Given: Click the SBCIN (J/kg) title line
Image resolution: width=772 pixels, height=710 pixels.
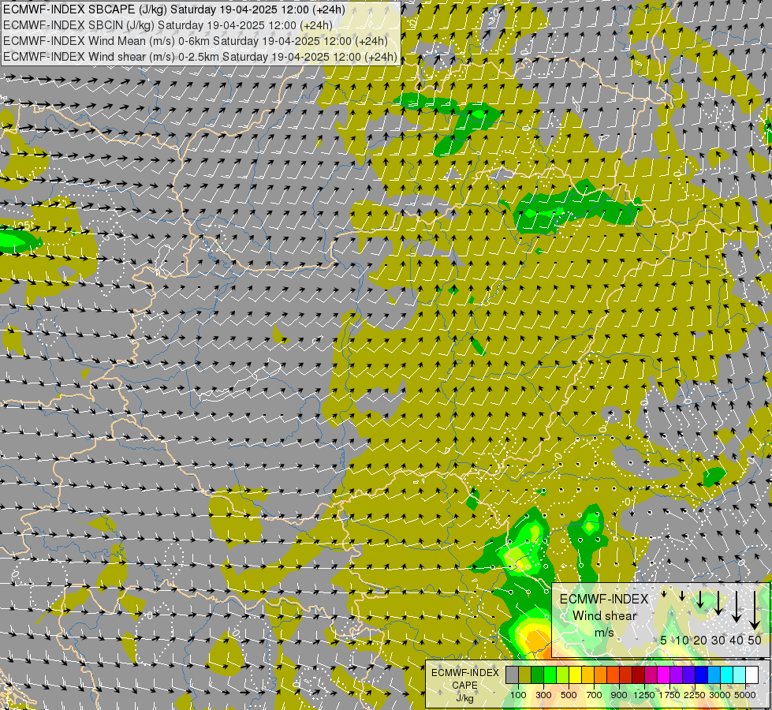Looking at the screenshot, I should [169, 25].
